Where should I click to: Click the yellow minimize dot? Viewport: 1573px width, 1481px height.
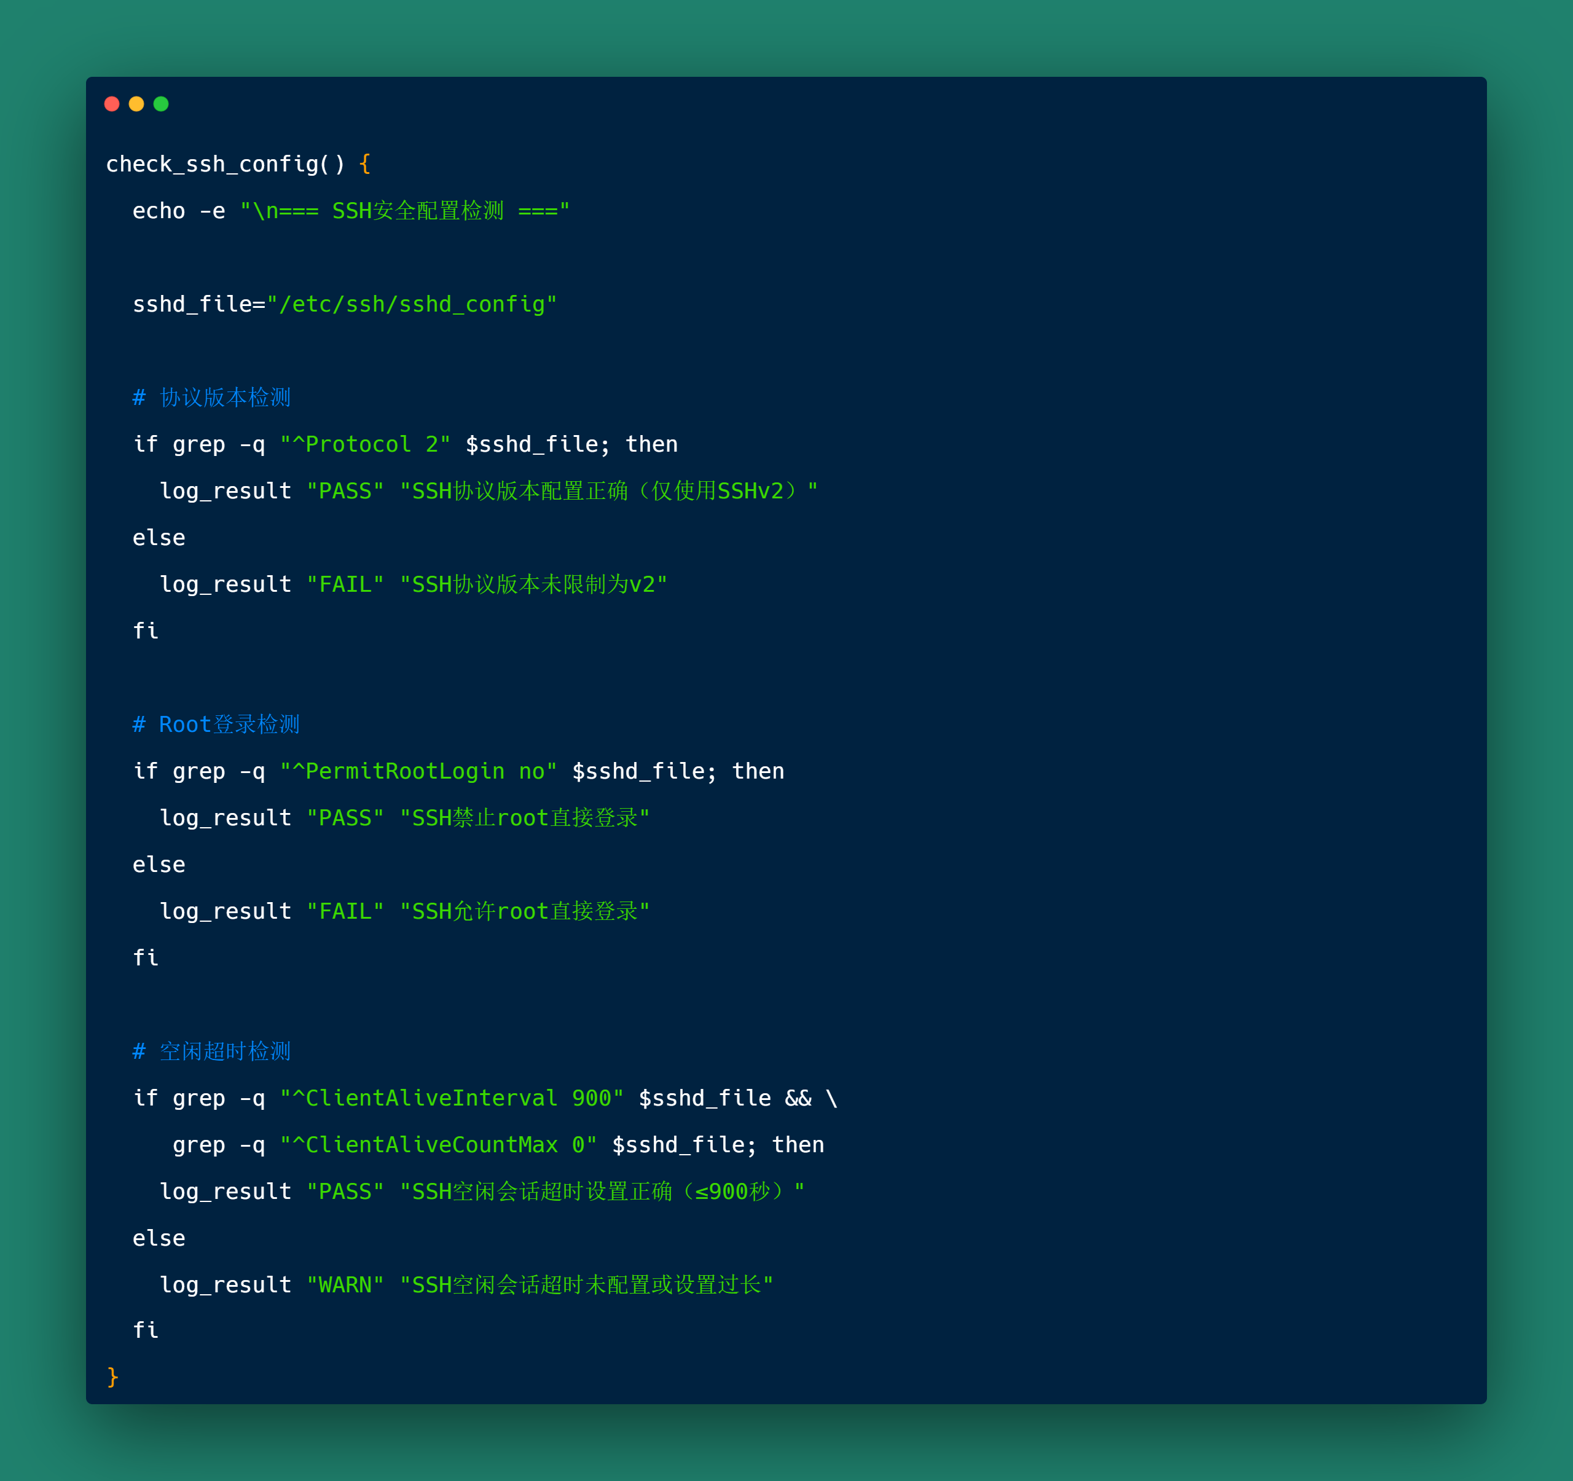136,104
